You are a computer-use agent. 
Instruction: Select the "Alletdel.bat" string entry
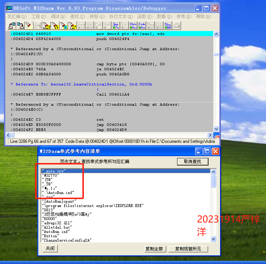pyautogui.click(x=126, y=227)
